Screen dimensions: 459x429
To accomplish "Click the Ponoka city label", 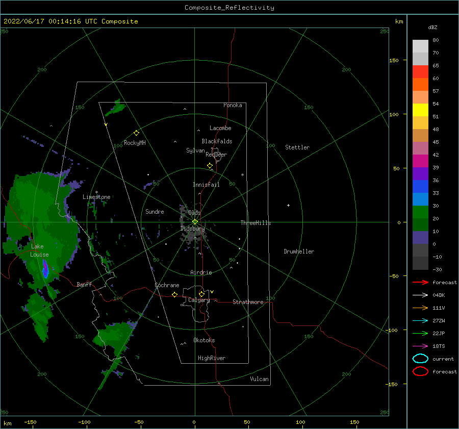I will click(x=233, y=105).
